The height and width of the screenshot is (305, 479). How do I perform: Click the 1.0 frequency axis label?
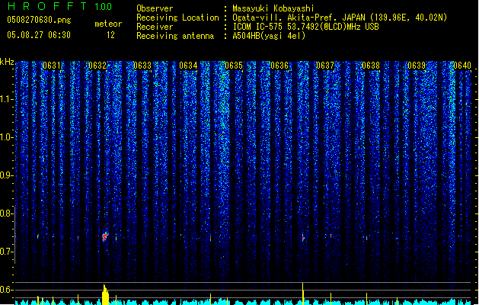(x=7, y=137)
